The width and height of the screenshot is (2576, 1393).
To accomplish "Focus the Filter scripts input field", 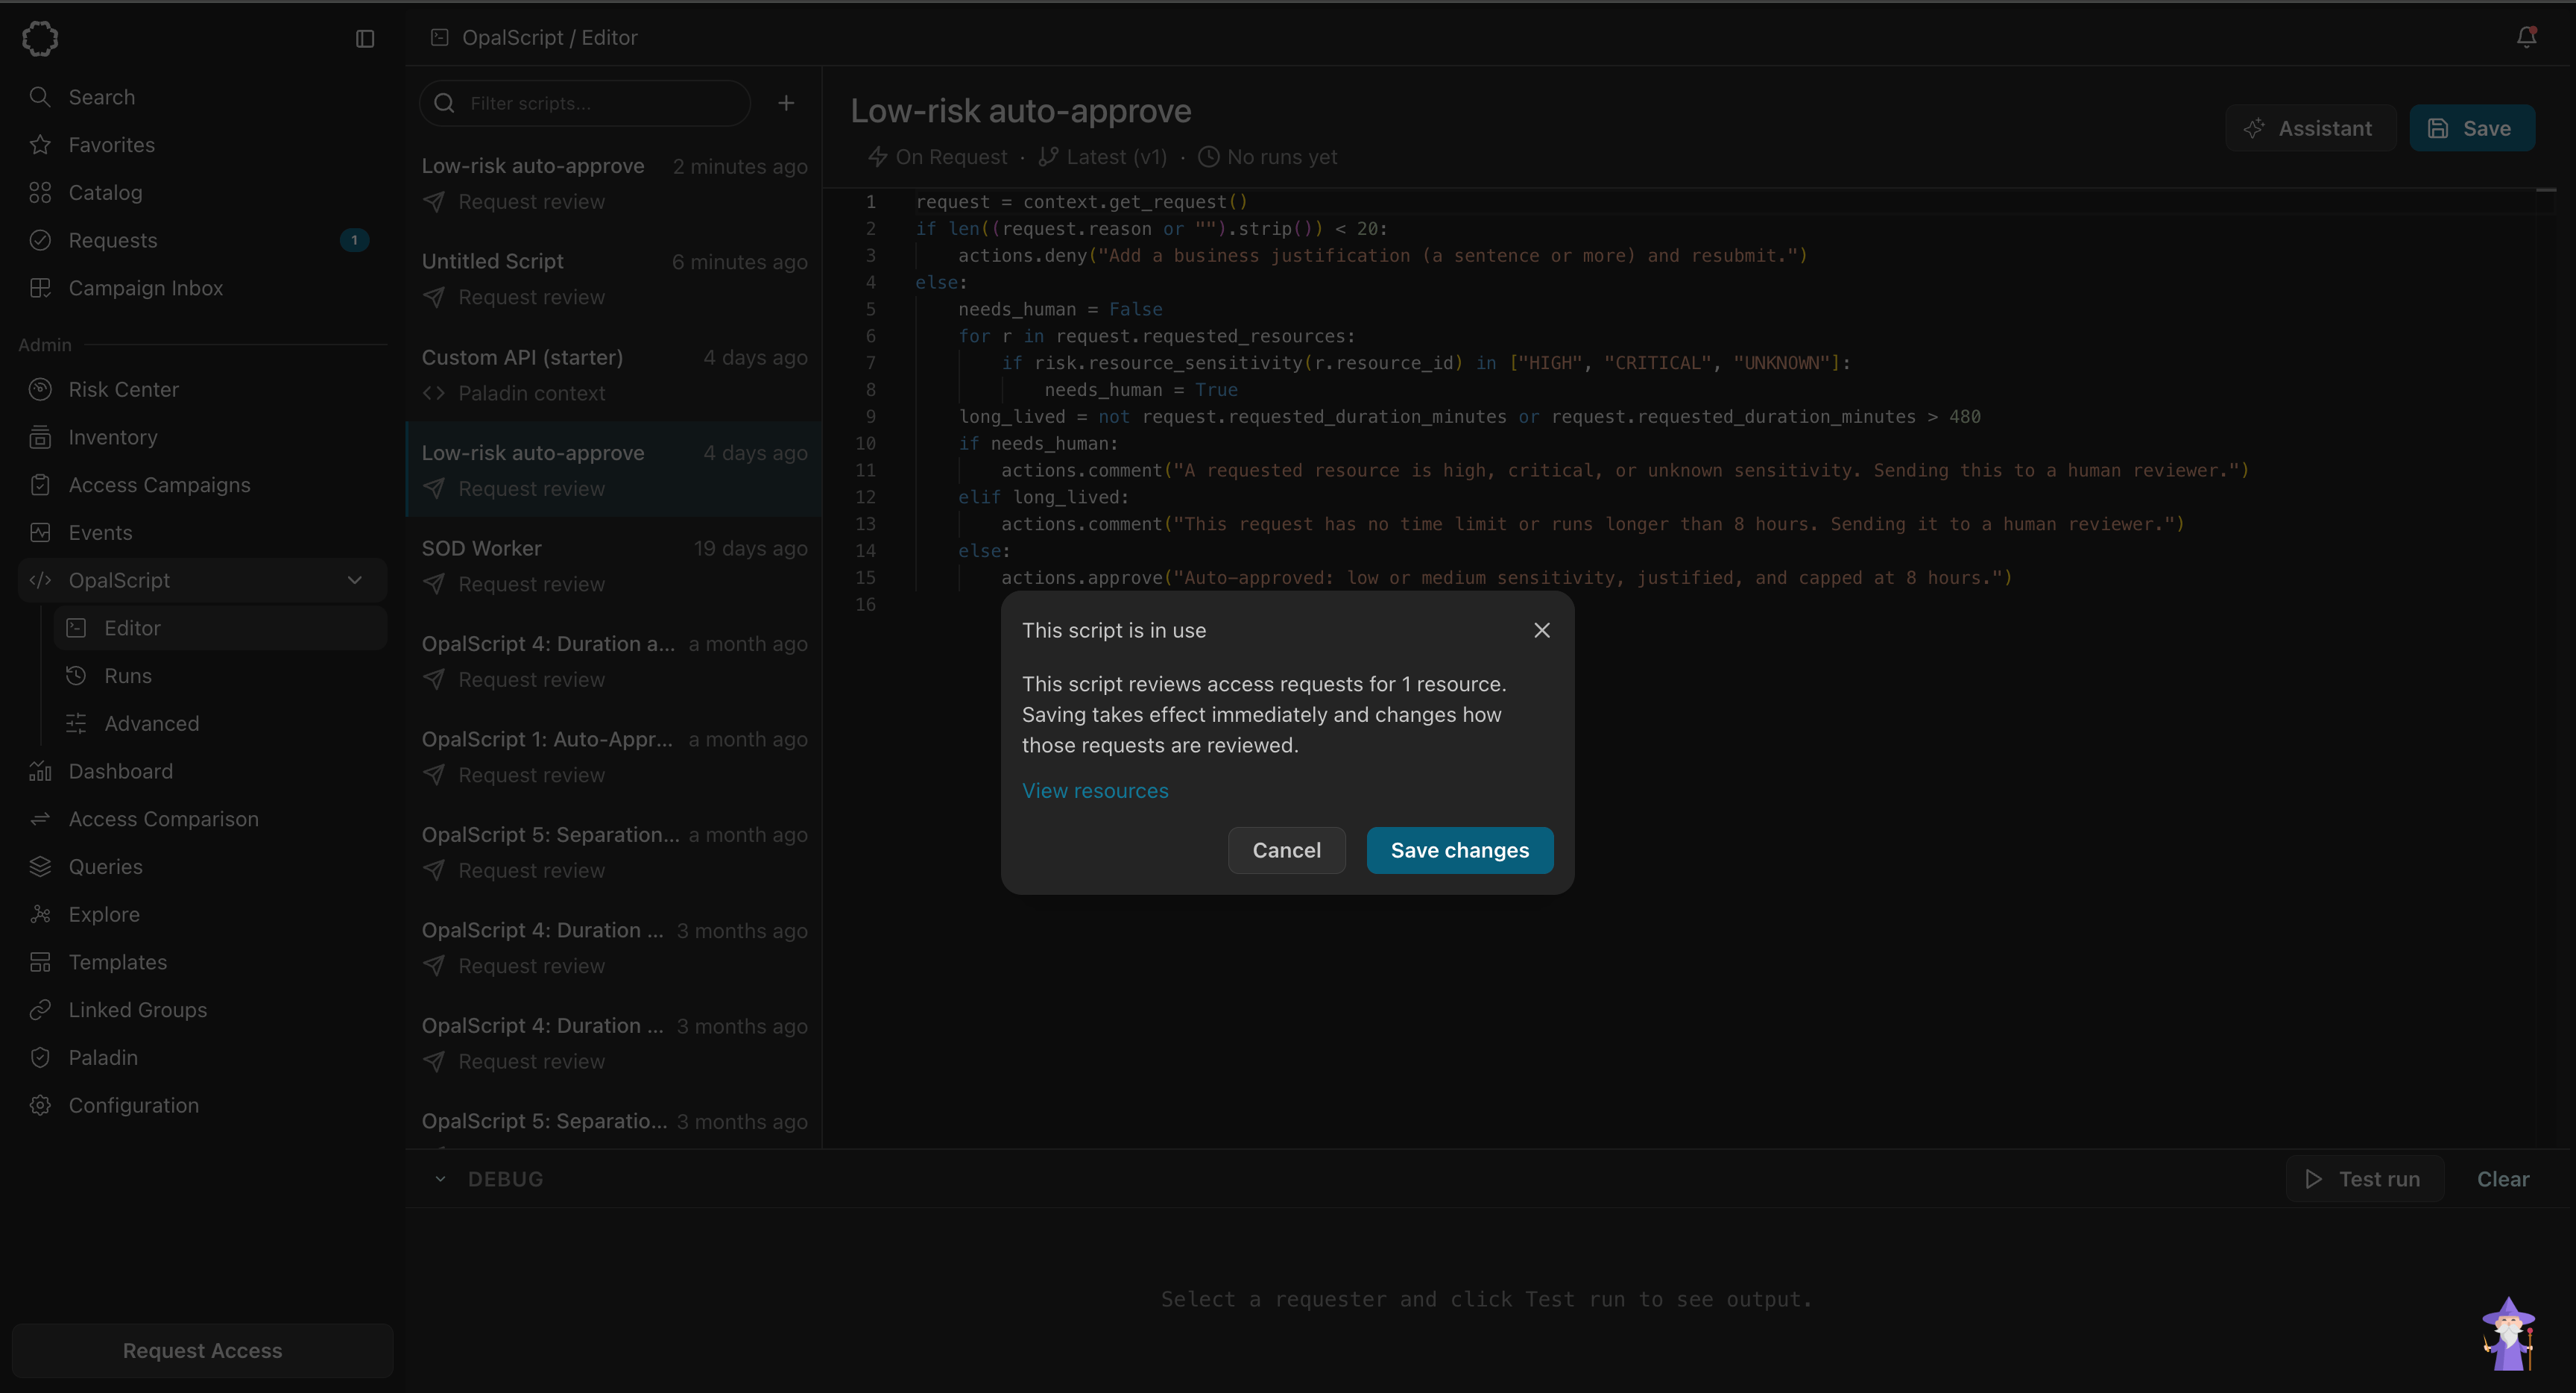I will (585, 103).
